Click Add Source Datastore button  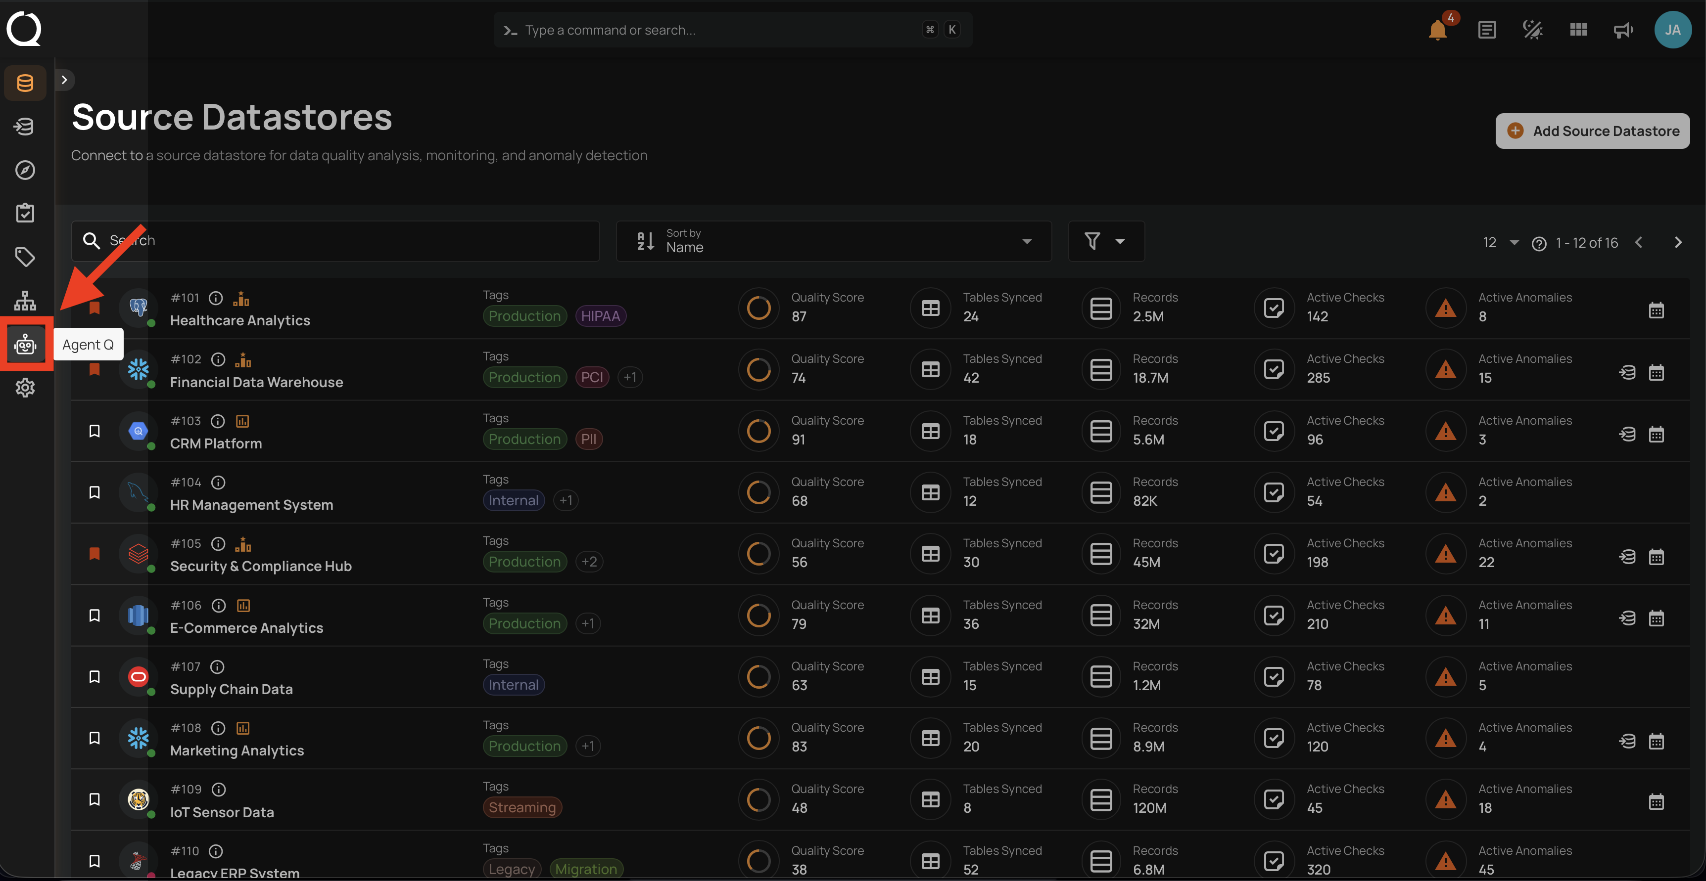(1592, 131)
